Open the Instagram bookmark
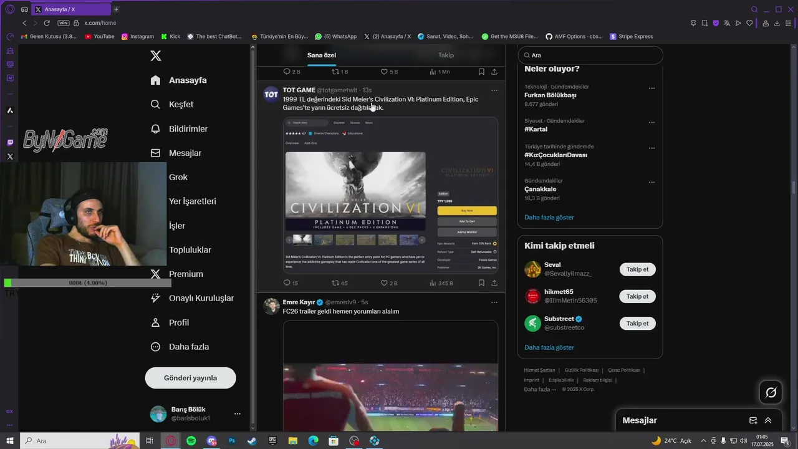 (137, 36)
